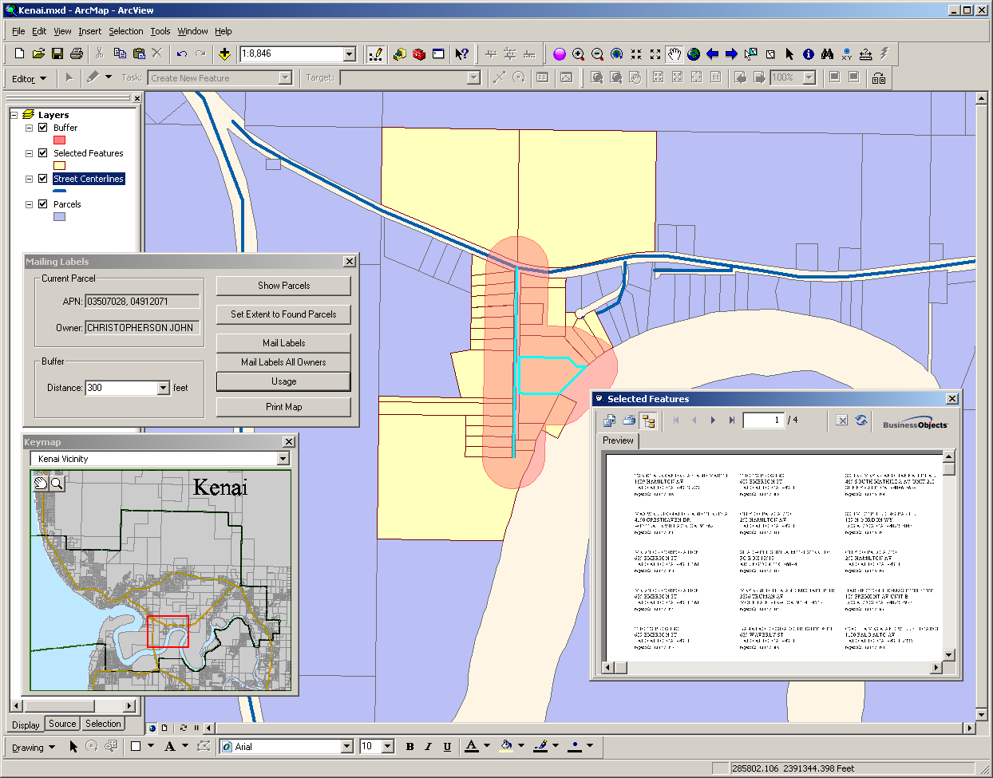Click the lavender Parcels symbol swatch
The width and height of the screenshot is (993, 778).
point(59,216)
